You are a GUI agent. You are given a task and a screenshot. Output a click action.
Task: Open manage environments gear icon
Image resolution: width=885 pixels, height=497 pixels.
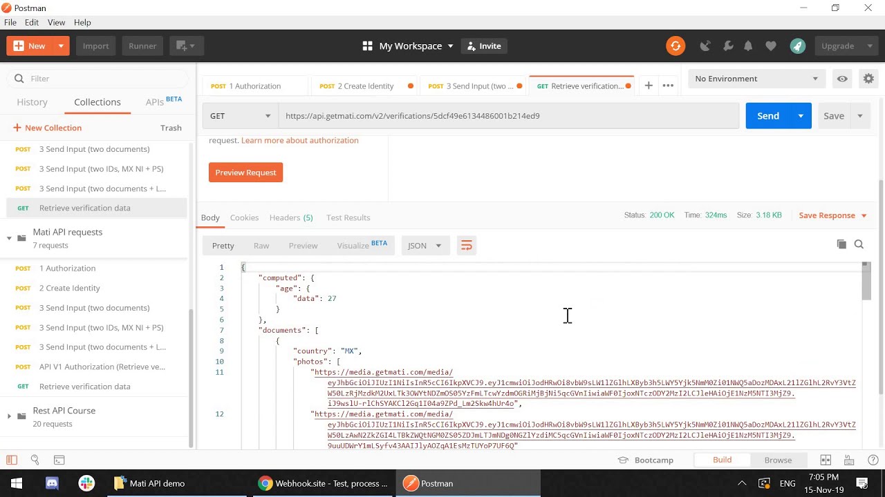pyautogui.click(x=868, y=79)
